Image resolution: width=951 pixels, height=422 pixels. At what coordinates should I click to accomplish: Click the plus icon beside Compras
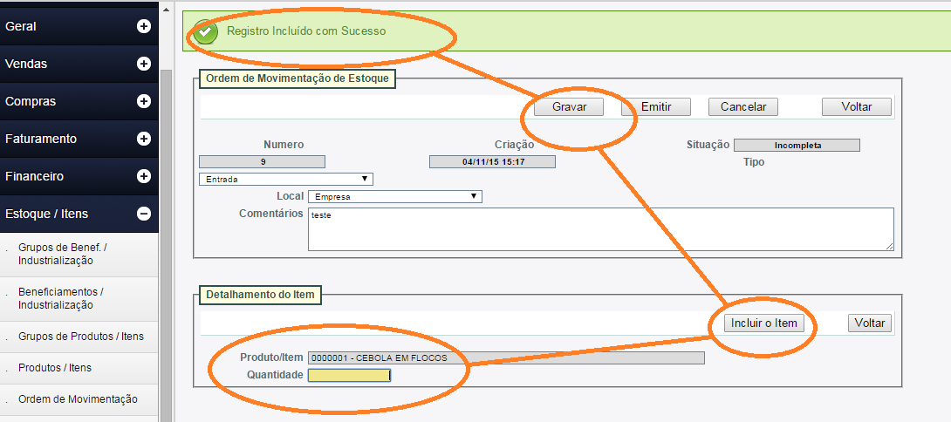click(x=144, y=101)
